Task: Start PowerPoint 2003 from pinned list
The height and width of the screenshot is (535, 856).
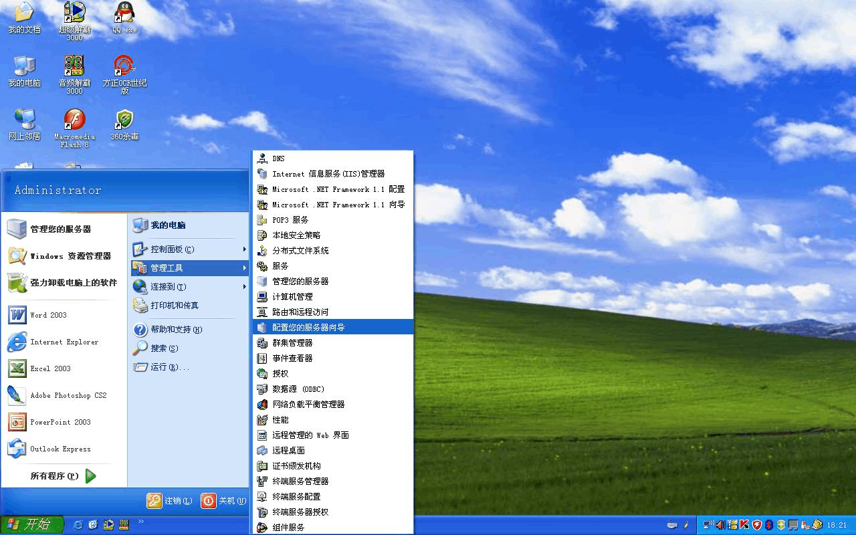Action: tap(60, 422)
